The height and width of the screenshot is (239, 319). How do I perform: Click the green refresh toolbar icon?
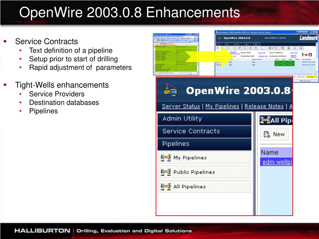point(295,48)
